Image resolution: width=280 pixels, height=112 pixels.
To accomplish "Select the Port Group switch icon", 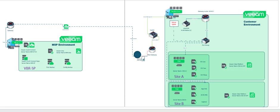I will [x=206, y=41].
